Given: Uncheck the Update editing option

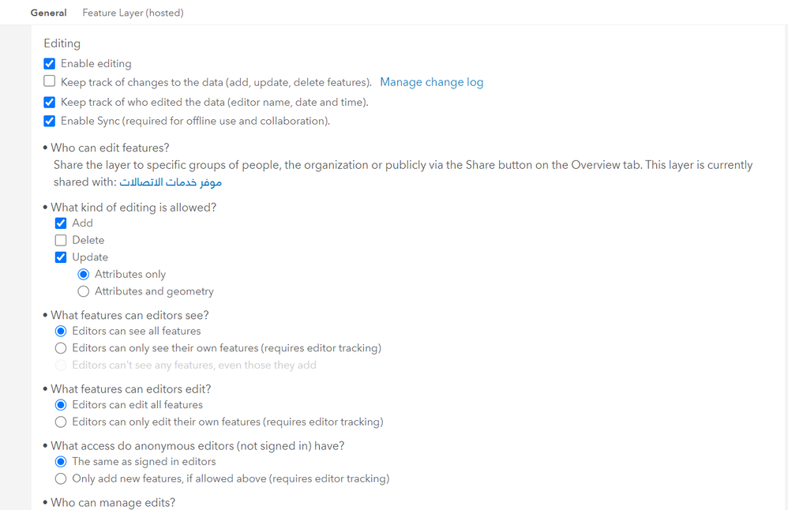Looking at the screenshot, I should pyautogui.click(x=61, y=257).
